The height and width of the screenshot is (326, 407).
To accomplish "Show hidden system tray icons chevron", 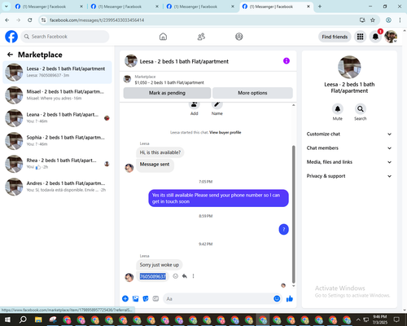I will (358, 319).
